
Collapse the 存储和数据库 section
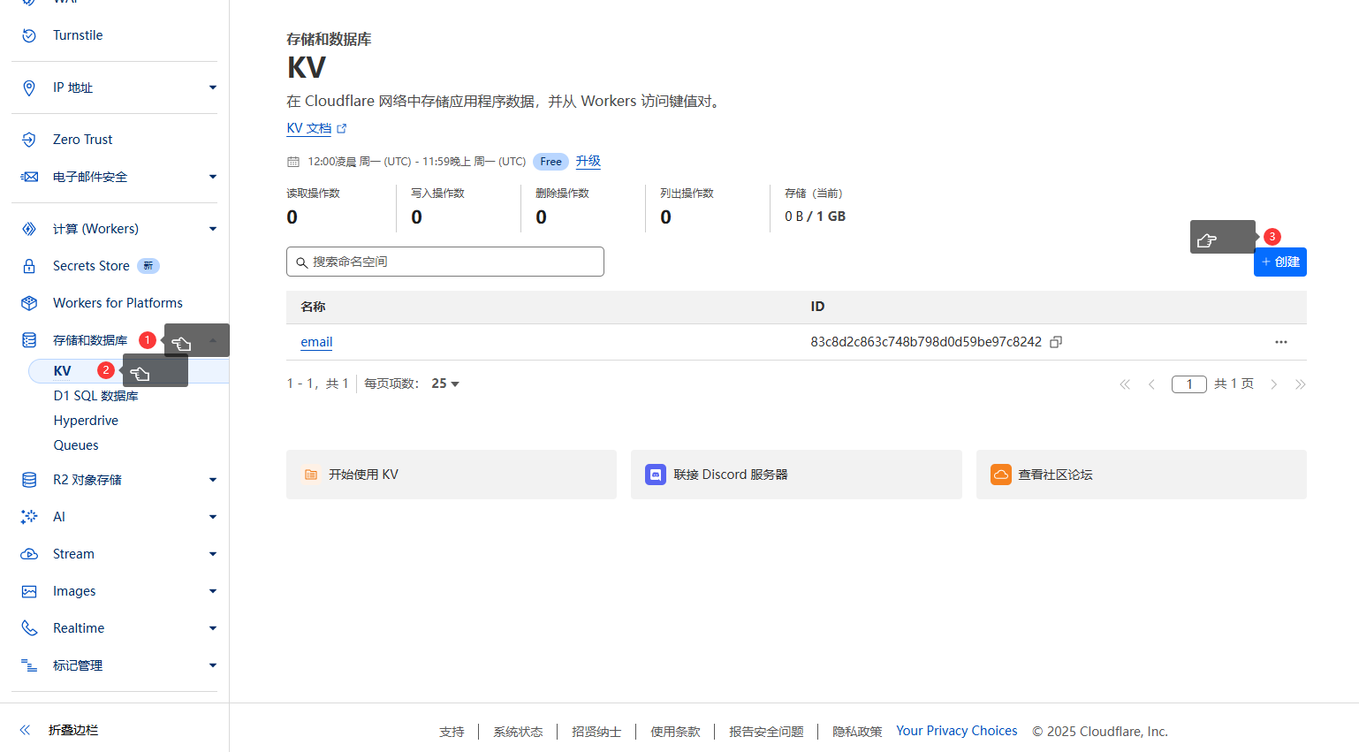[x=212, y=339]
